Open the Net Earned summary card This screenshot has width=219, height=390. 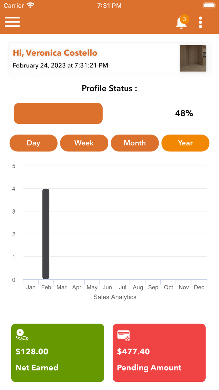pos(58,353)
